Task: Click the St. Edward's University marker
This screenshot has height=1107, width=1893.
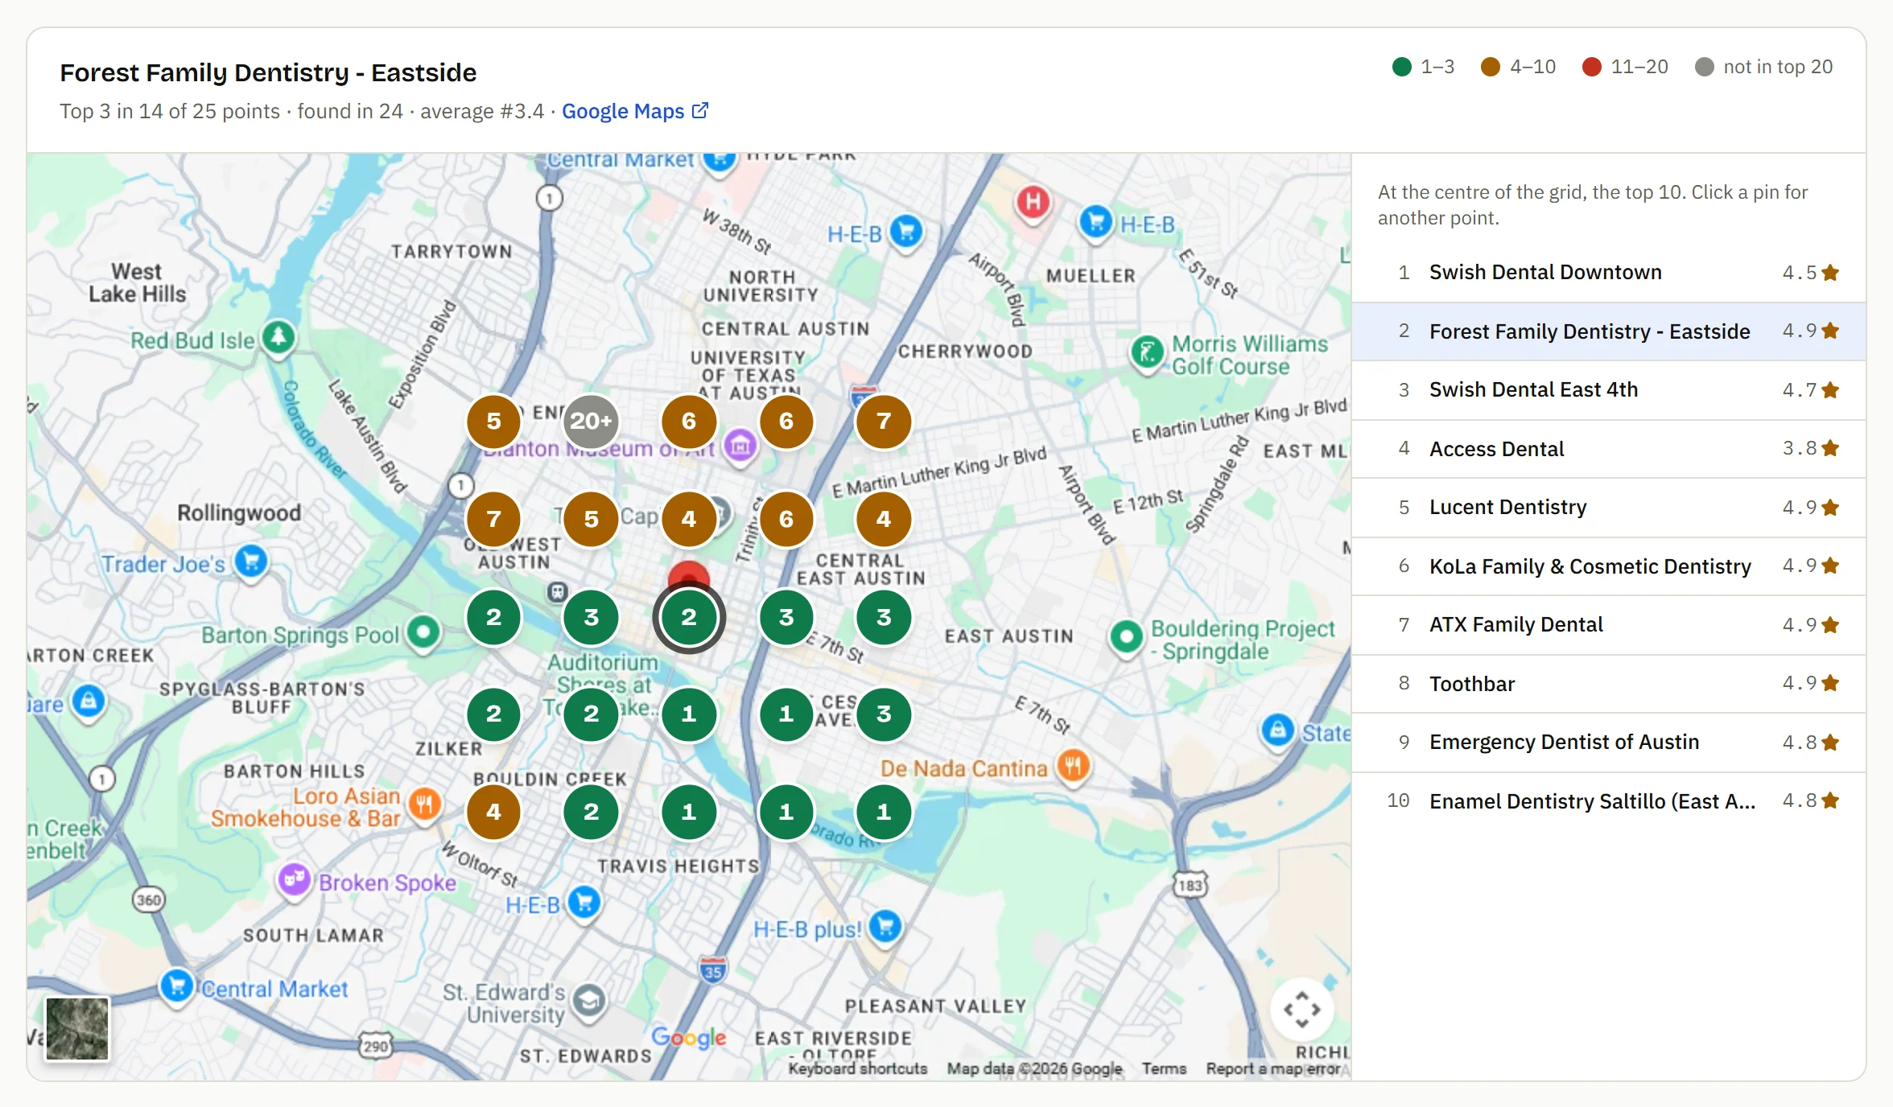Action: pos(590,1001)
